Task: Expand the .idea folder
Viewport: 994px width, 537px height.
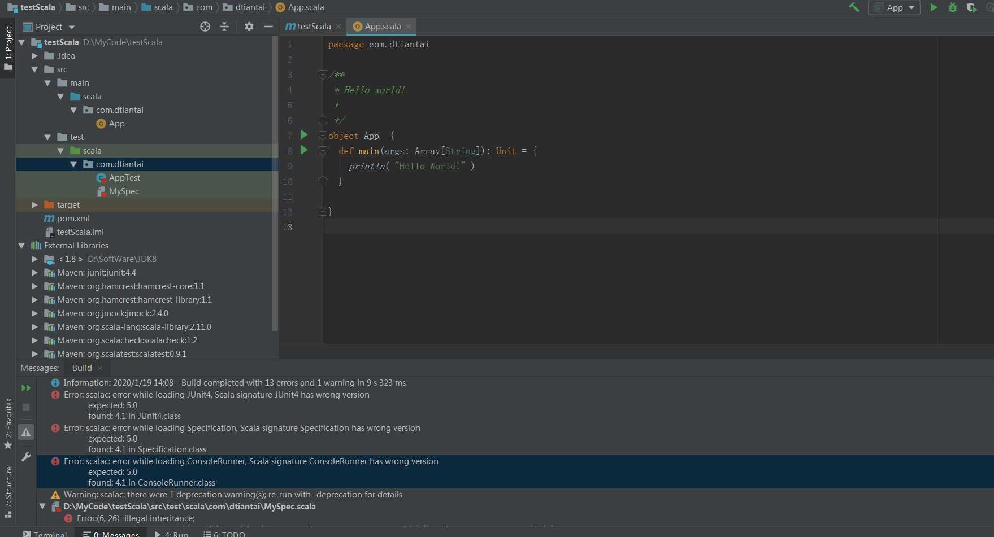Action: click(34, 56)
